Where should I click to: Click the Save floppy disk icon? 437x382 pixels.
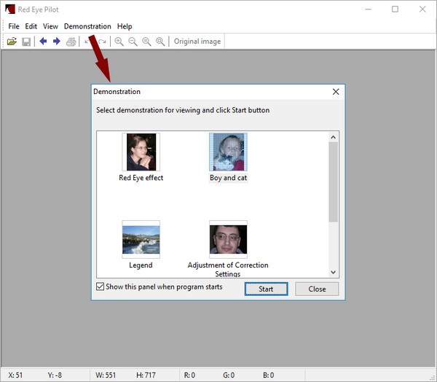26,42
